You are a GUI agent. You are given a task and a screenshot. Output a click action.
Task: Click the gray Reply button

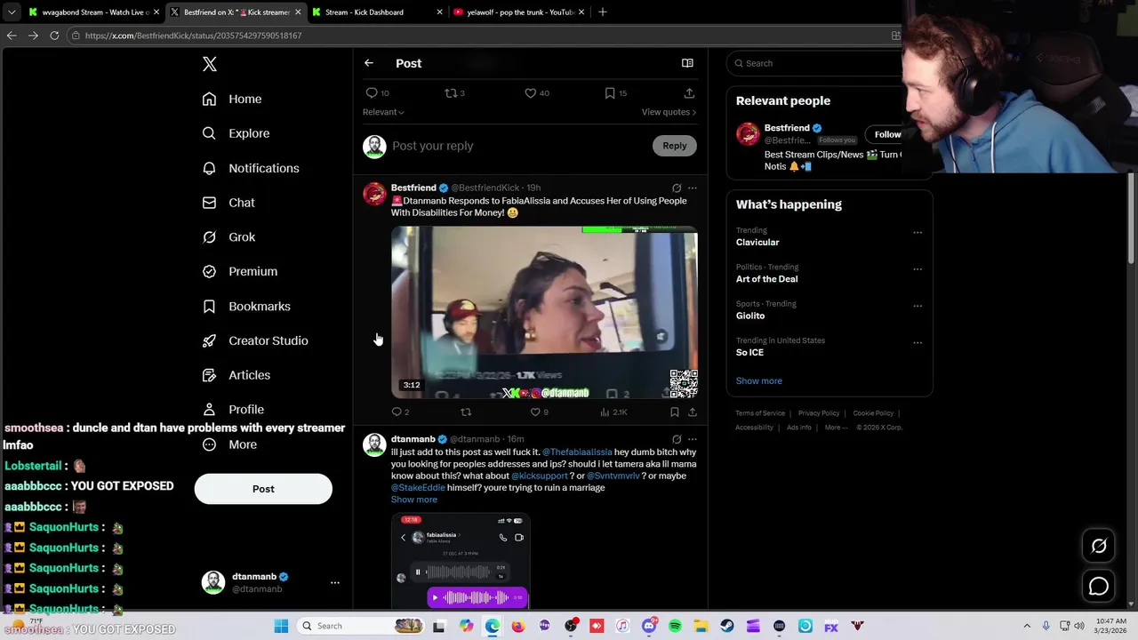pos(675,146)
